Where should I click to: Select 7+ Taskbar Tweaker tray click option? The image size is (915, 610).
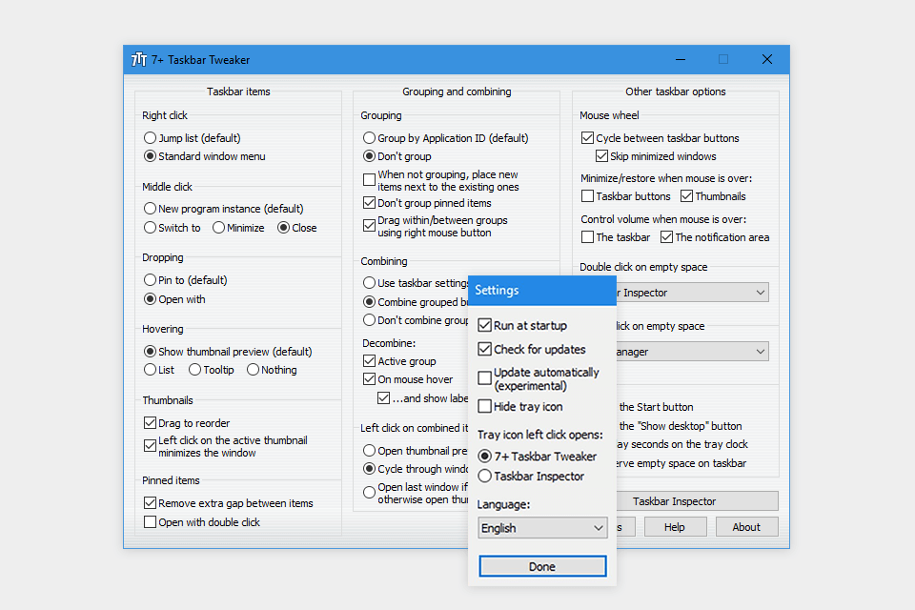pyautogui.click(x=484, y=456)
